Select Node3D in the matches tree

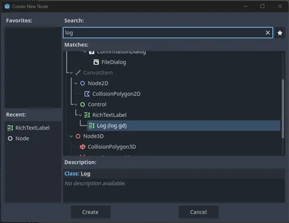click(93, 136)
